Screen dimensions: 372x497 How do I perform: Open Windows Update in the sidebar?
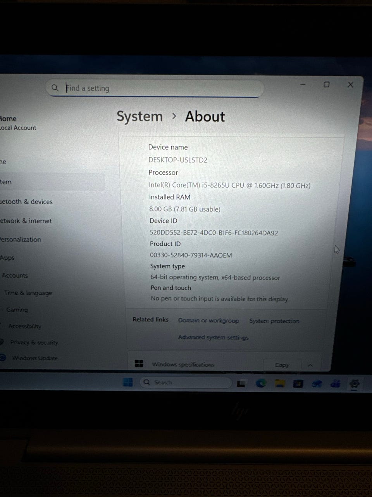click(35, 358)
